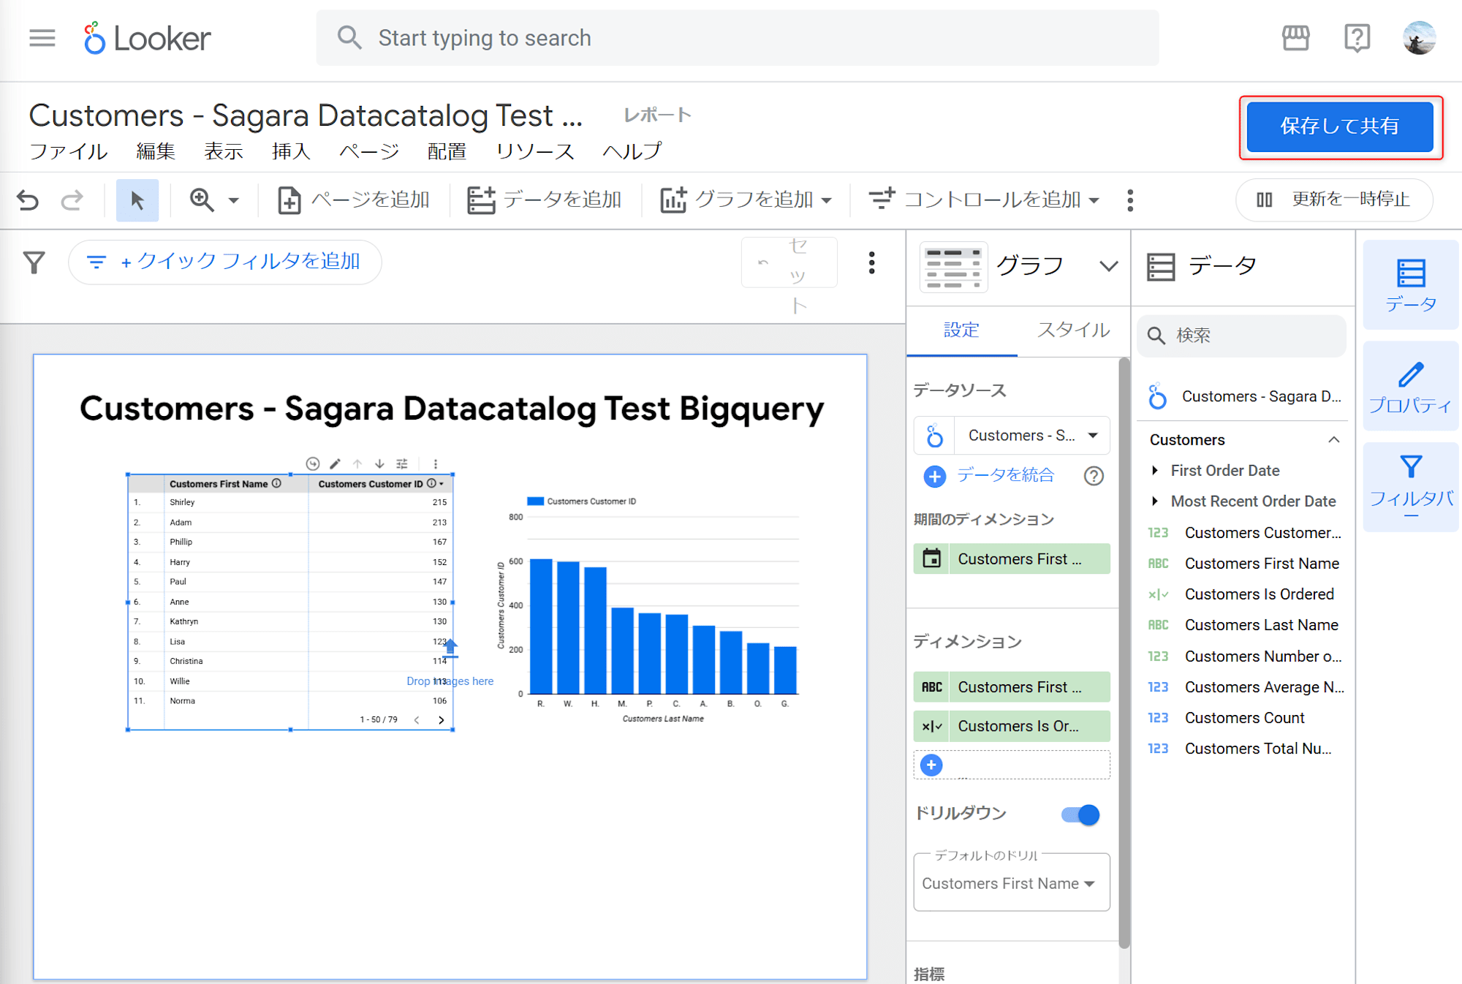Click the report title in header
1462x984 pixels.
pos(306,116)
